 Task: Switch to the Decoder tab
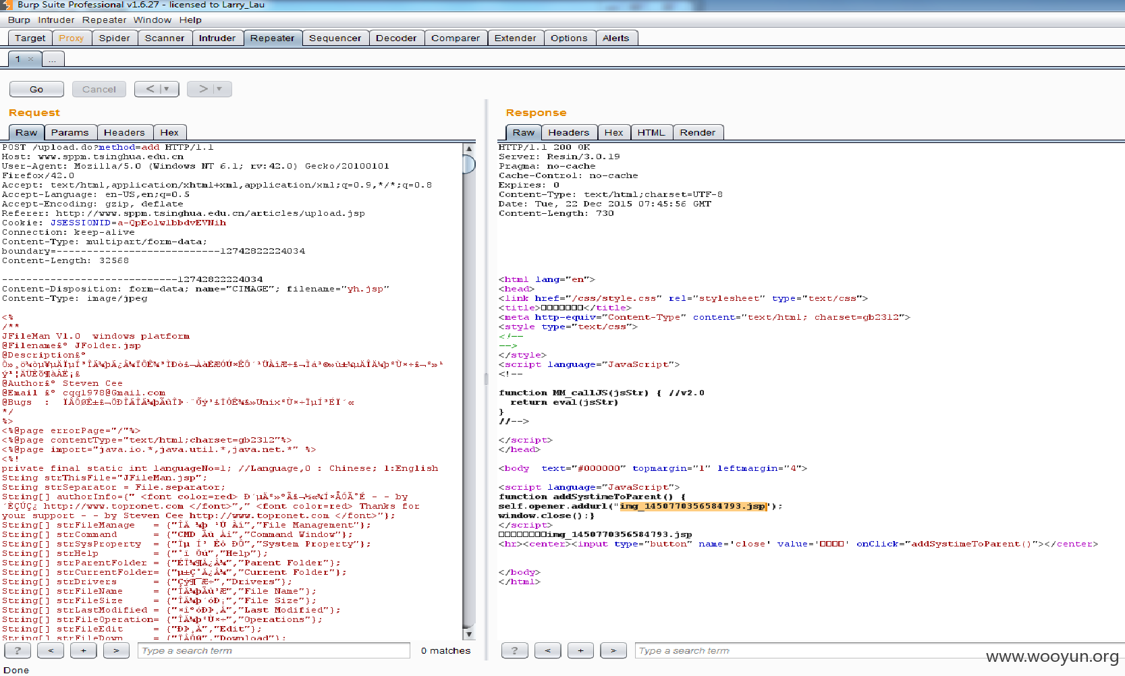(395, 38)
